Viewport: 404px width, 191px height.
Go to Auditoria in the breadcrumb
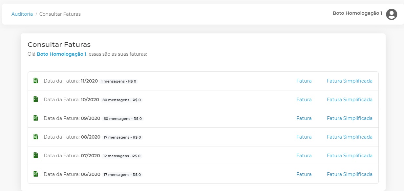[x=22, y=14]
